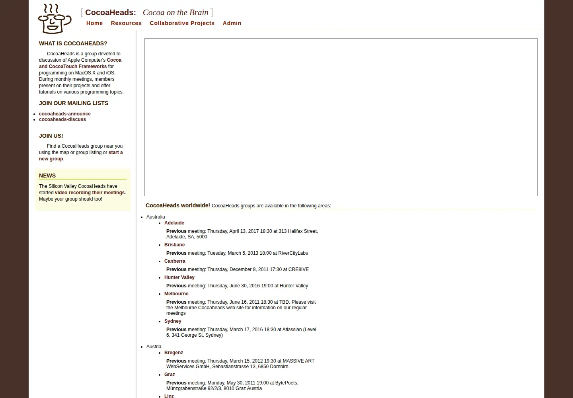Select the Admin navigation link
Image resolution: width=573 pixels, height=398 pixels.
point(232,23)
